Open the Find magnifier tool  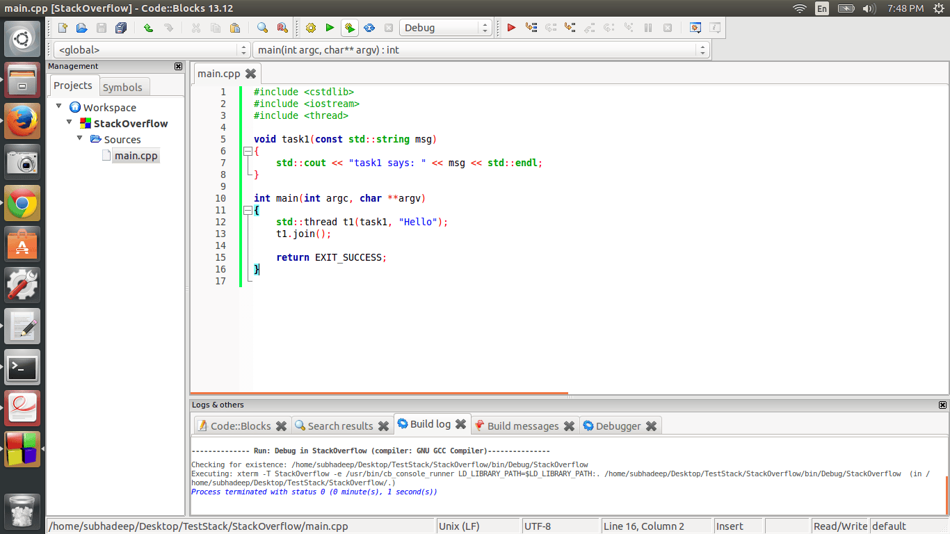click(262, 28)
